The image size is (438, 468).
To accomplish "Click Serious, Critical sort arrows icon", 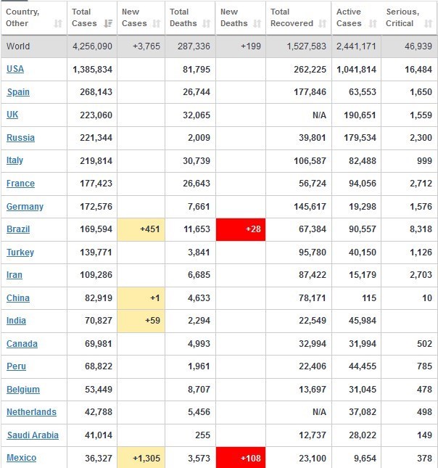I will (428, 24).
